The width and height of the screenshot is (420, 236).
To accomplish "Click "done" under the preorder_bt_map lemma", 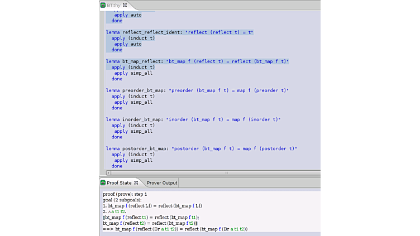I will (x=117, y=108).
